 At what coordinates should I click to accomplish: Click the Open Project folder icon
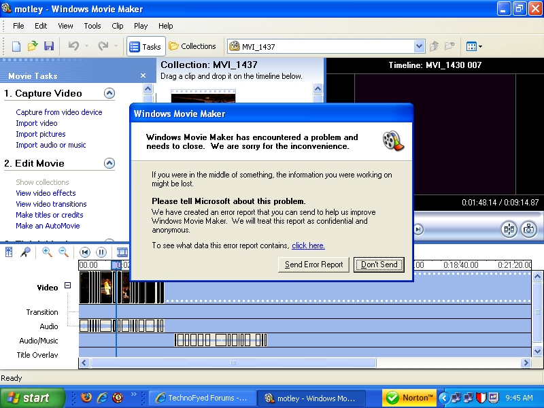click(x=33, y=46)
